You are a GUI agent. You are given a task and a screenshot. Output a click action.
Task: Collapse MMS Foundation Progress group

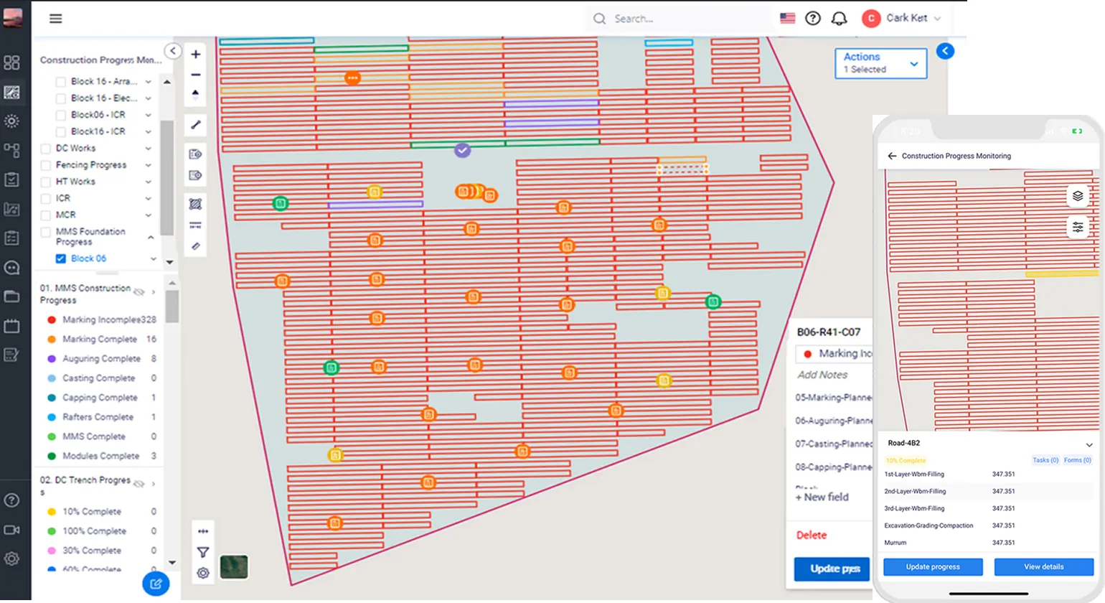(x=151, y=237)
